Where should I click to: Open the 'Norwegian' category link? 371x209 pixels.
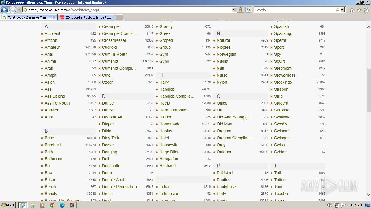coord(226,54)
